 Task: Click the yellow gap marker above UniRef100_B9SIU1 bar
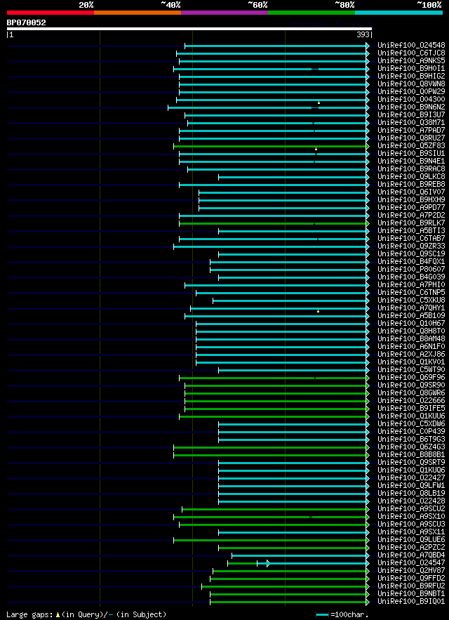coord(316,149)
